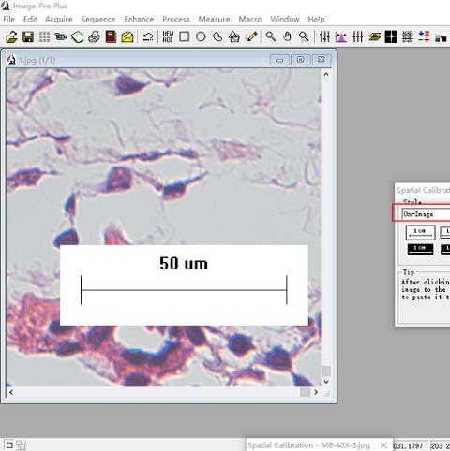Maximize the 1.jpg image window
Screen dimensions: 450x451
point(300,60)
